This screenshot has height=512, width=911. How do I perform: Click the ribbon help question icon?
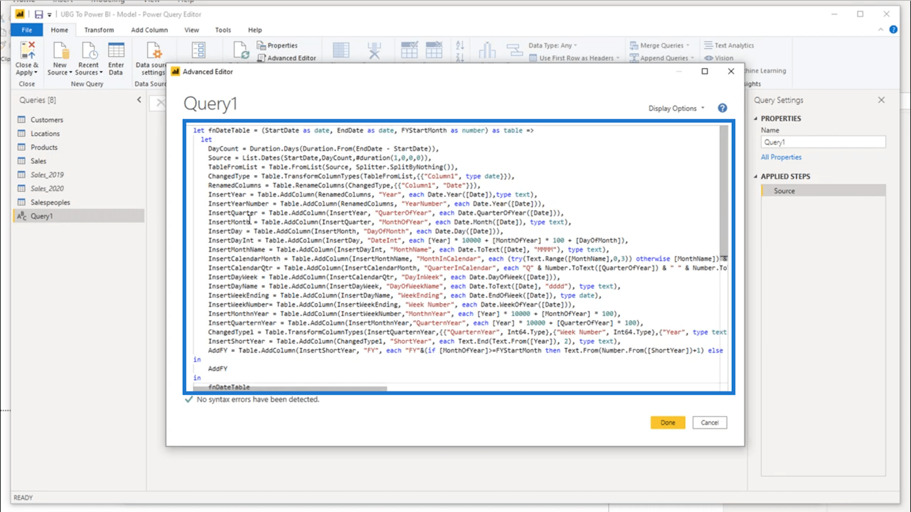[893, 30]
